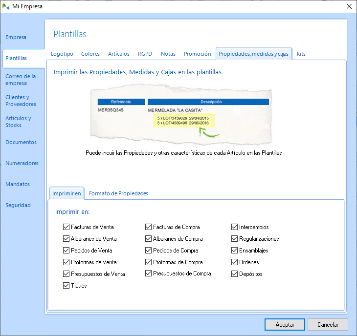Open the Colores tab
This screenshot has height=336, width=357.
click(x=90, y=54)
